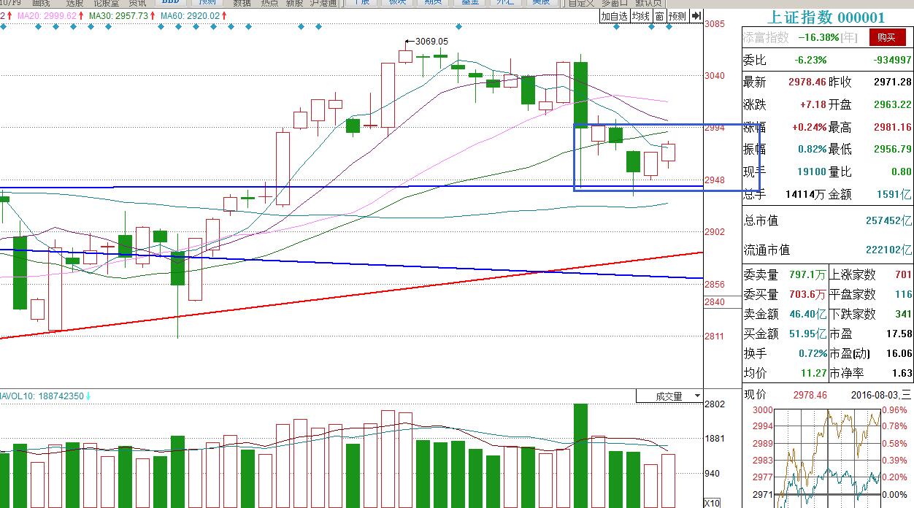Click the 下跌家数 value 341
Image resolution: width=914 pixels, height=508 pixels.
[904, 315]
